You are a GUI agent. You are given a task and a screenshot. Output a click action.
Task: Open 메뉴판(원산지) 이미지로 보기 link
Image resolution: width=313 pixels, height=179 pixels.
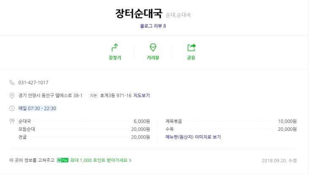tap(193, 137)
